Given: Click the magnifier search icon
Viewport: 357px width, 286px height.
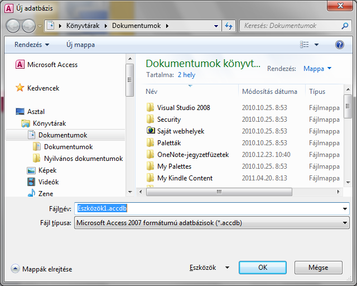Looking at the screenshot, I should point(345,26).
